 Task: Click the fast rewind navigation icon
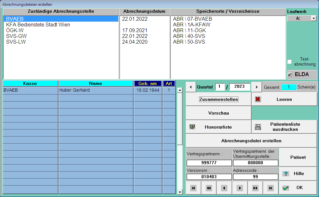coord(209,188)
